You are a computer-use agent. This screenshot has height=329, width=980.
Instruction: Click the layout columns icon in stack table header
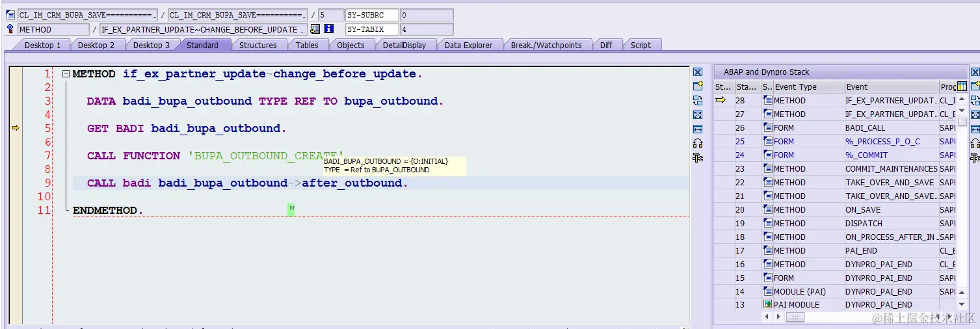point(962,86)
